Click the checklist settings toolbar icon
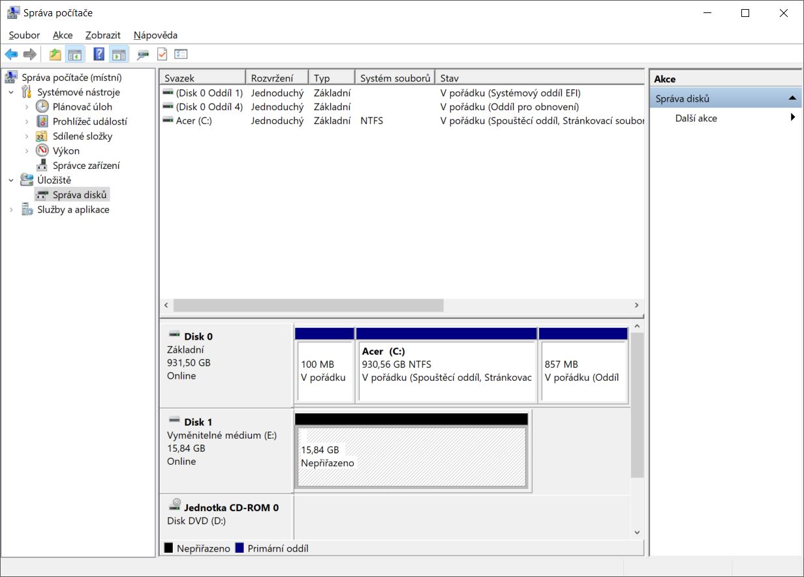Screen dimensions: 804x577 coord(181,54)
